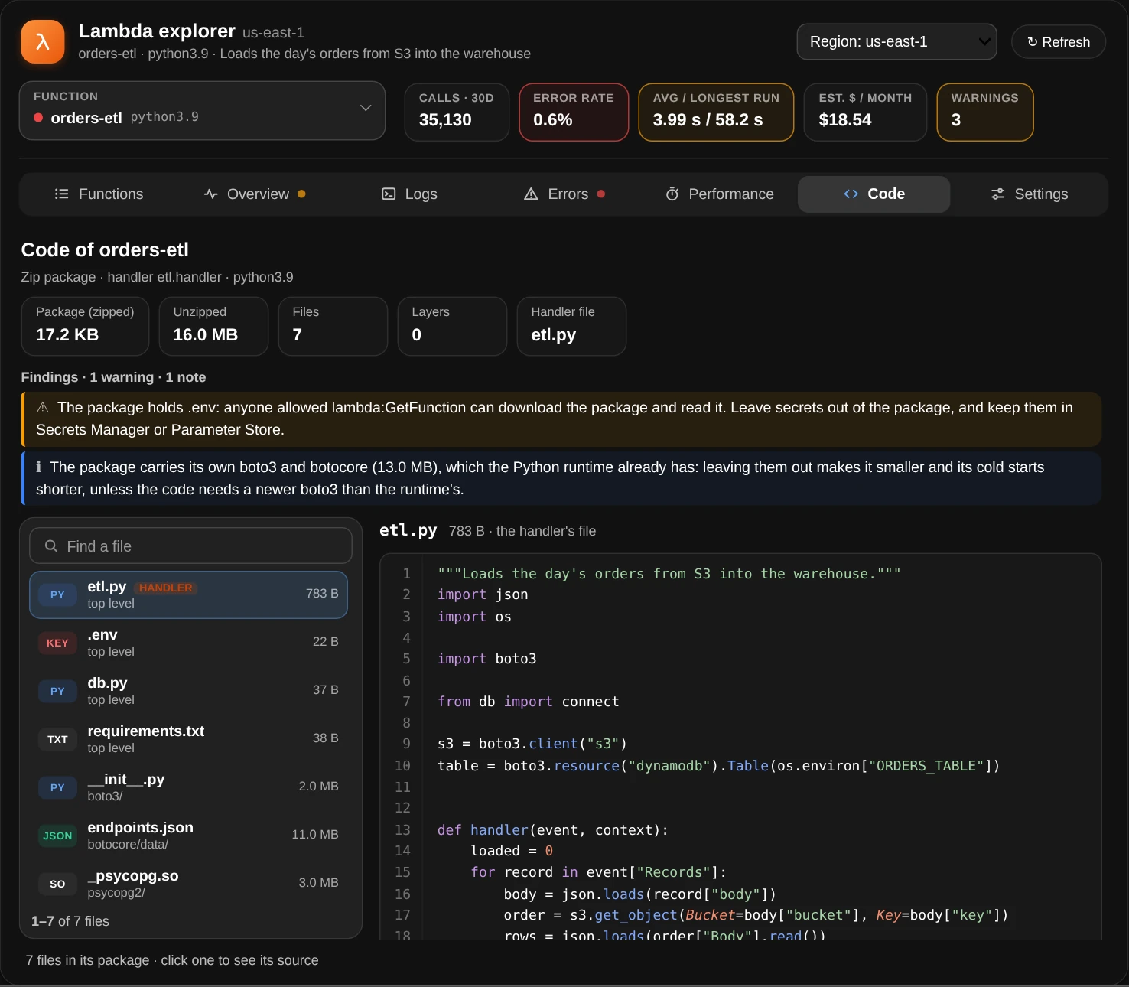Open db.py in the file list

(x=188, y=691)
